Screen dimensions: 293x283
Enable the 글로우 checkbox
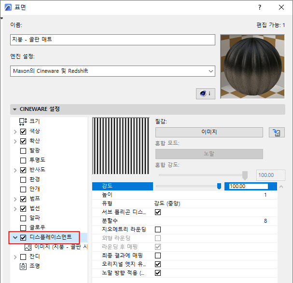pos(23,228)
